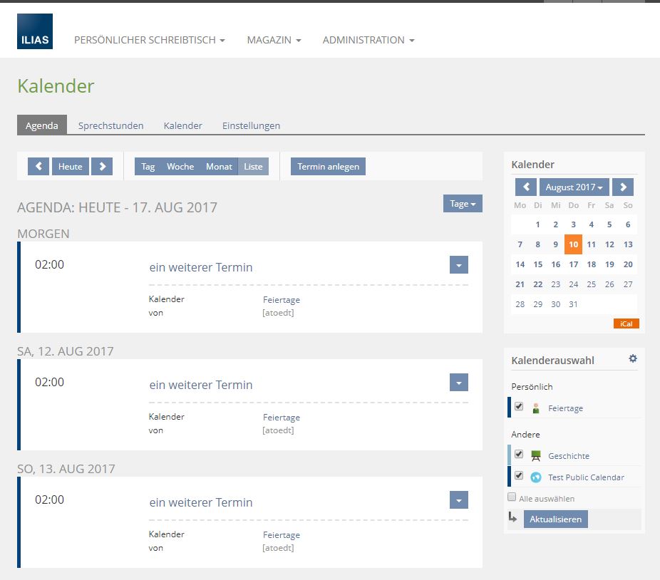Click the Feiertage personal calendar icon

click(536, 408)
